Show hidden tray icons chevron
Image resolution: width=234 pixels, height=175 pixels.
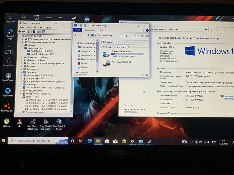coord(192,142)
